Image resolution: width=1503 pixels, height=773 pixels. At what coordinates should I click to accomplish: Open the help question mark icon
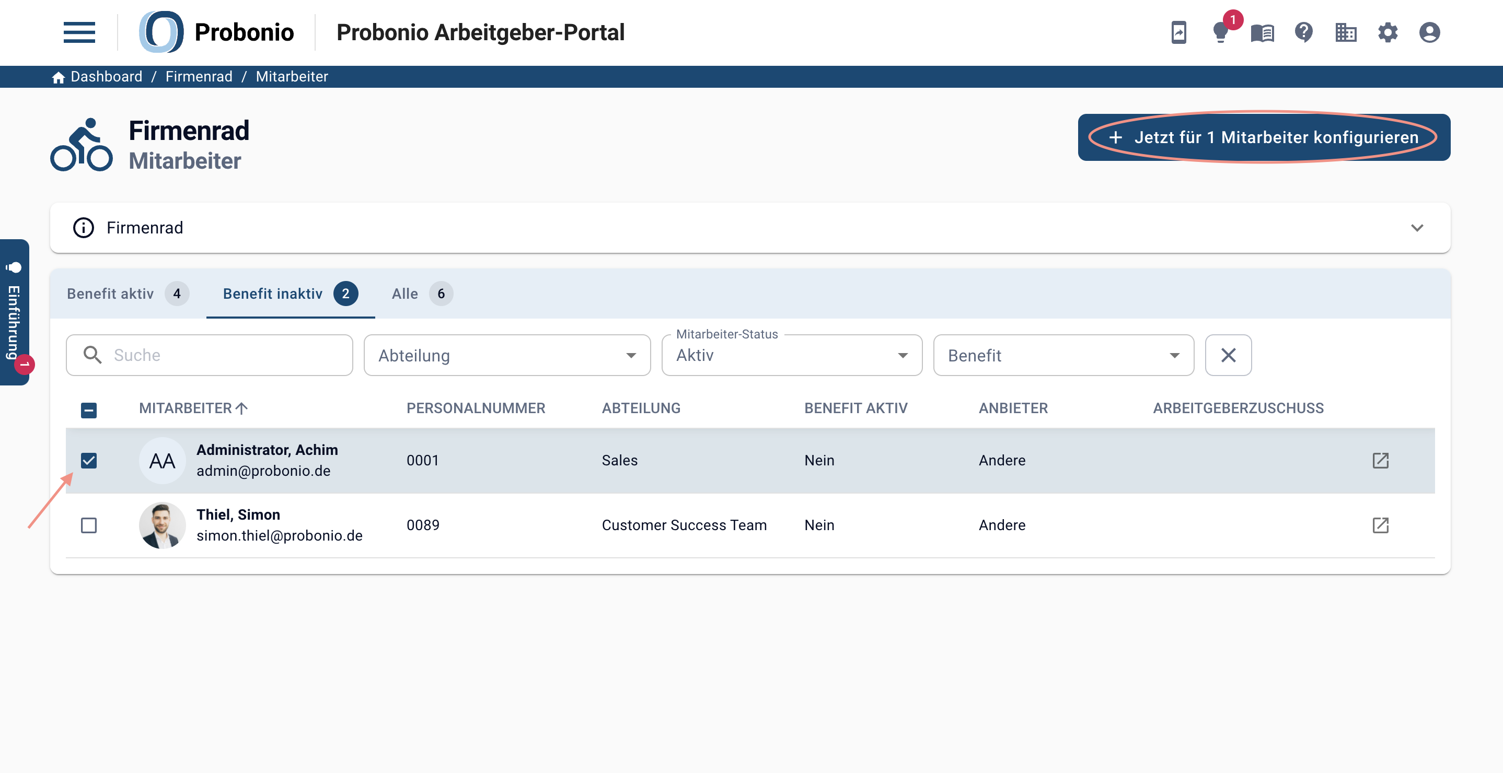tap(1303, 32)
